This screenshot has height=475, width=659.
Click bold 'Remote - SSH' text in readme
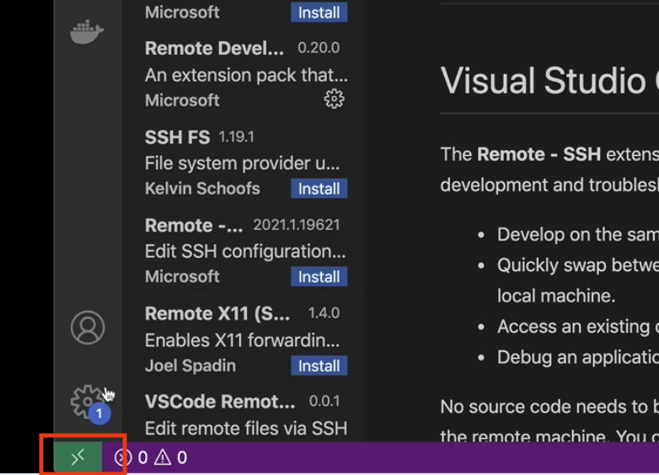[539, 155]
